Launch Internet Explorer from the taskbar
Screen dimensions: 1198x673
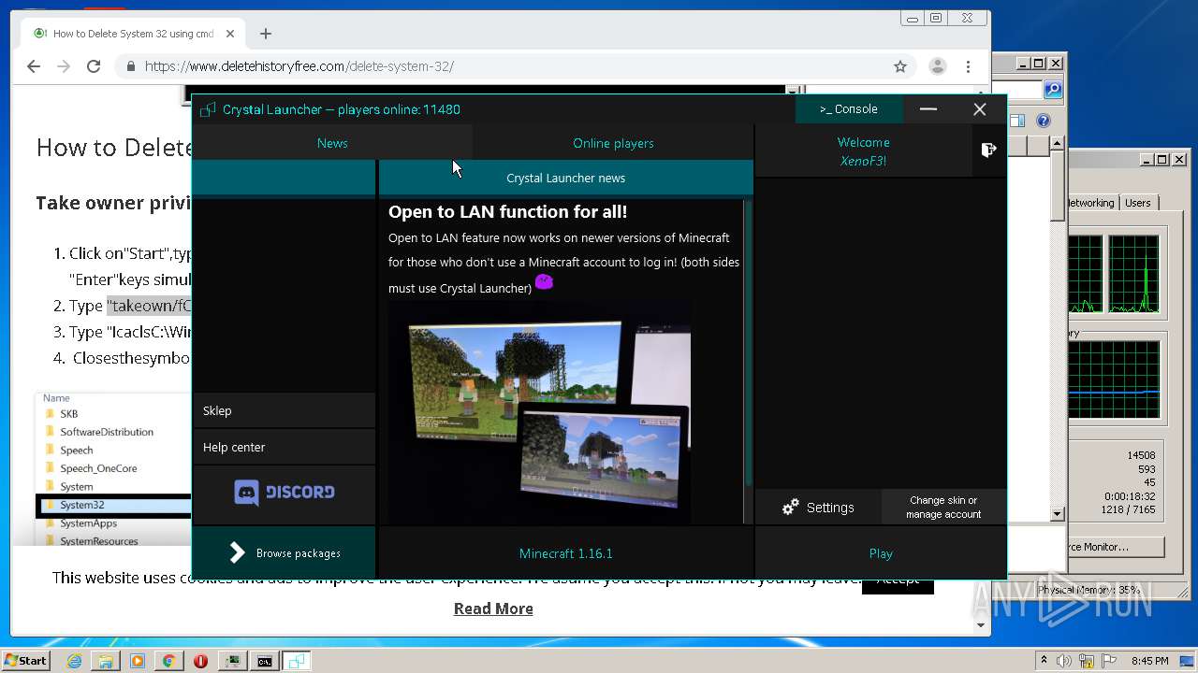pyautogui.click(x=74, y=661)
